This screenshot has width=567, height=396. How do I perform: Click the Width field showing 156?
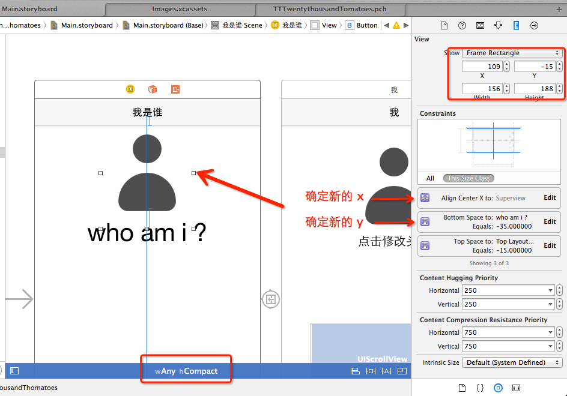coord(482,89)
